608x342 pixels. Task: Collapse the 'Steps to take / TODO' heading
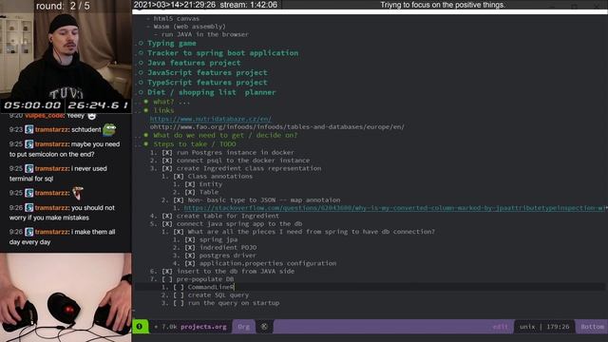point(195,143)
